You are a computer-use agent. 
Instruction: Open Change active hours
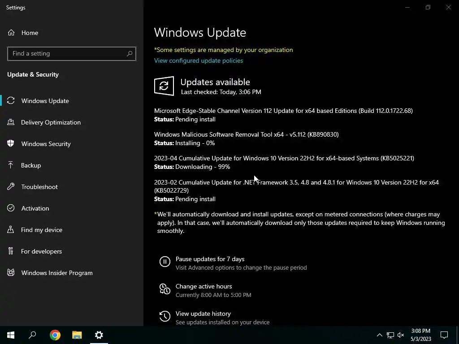click(204, 286)
